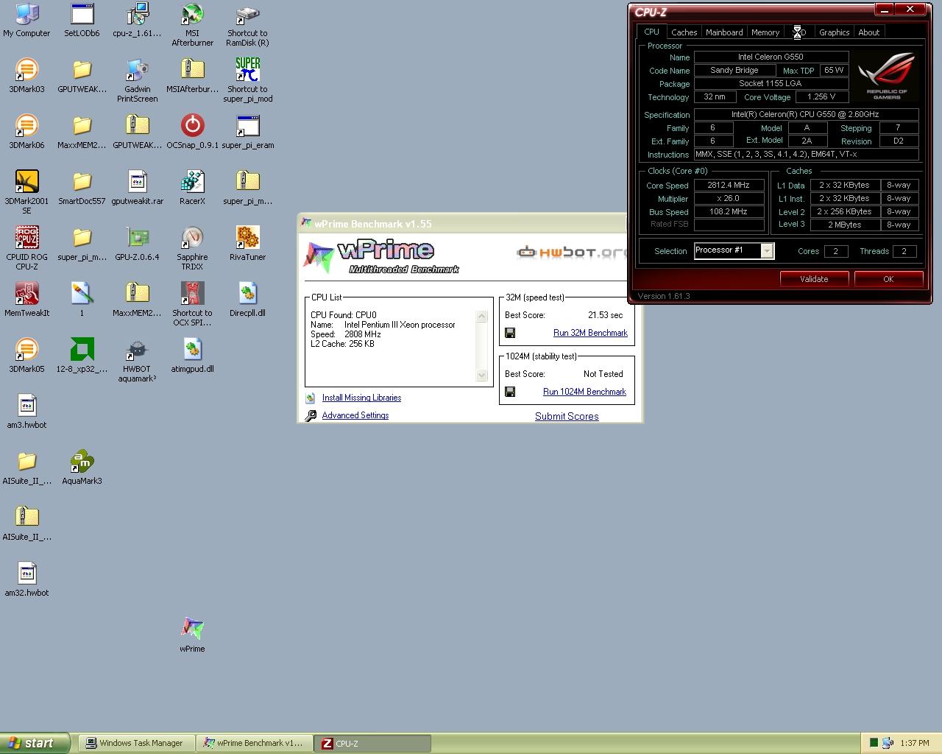Launch GPU-Z.0.6.4 icon
The height and width of the screenshot is (754, 942).
tap(137, 244)
